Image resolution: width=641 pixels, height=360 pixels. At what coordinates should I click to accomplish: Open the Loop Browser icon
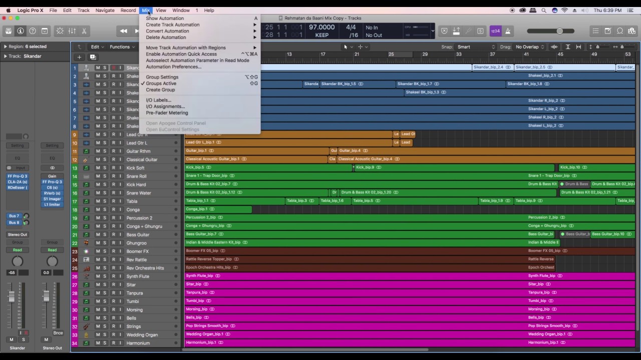tap(620, 31)
